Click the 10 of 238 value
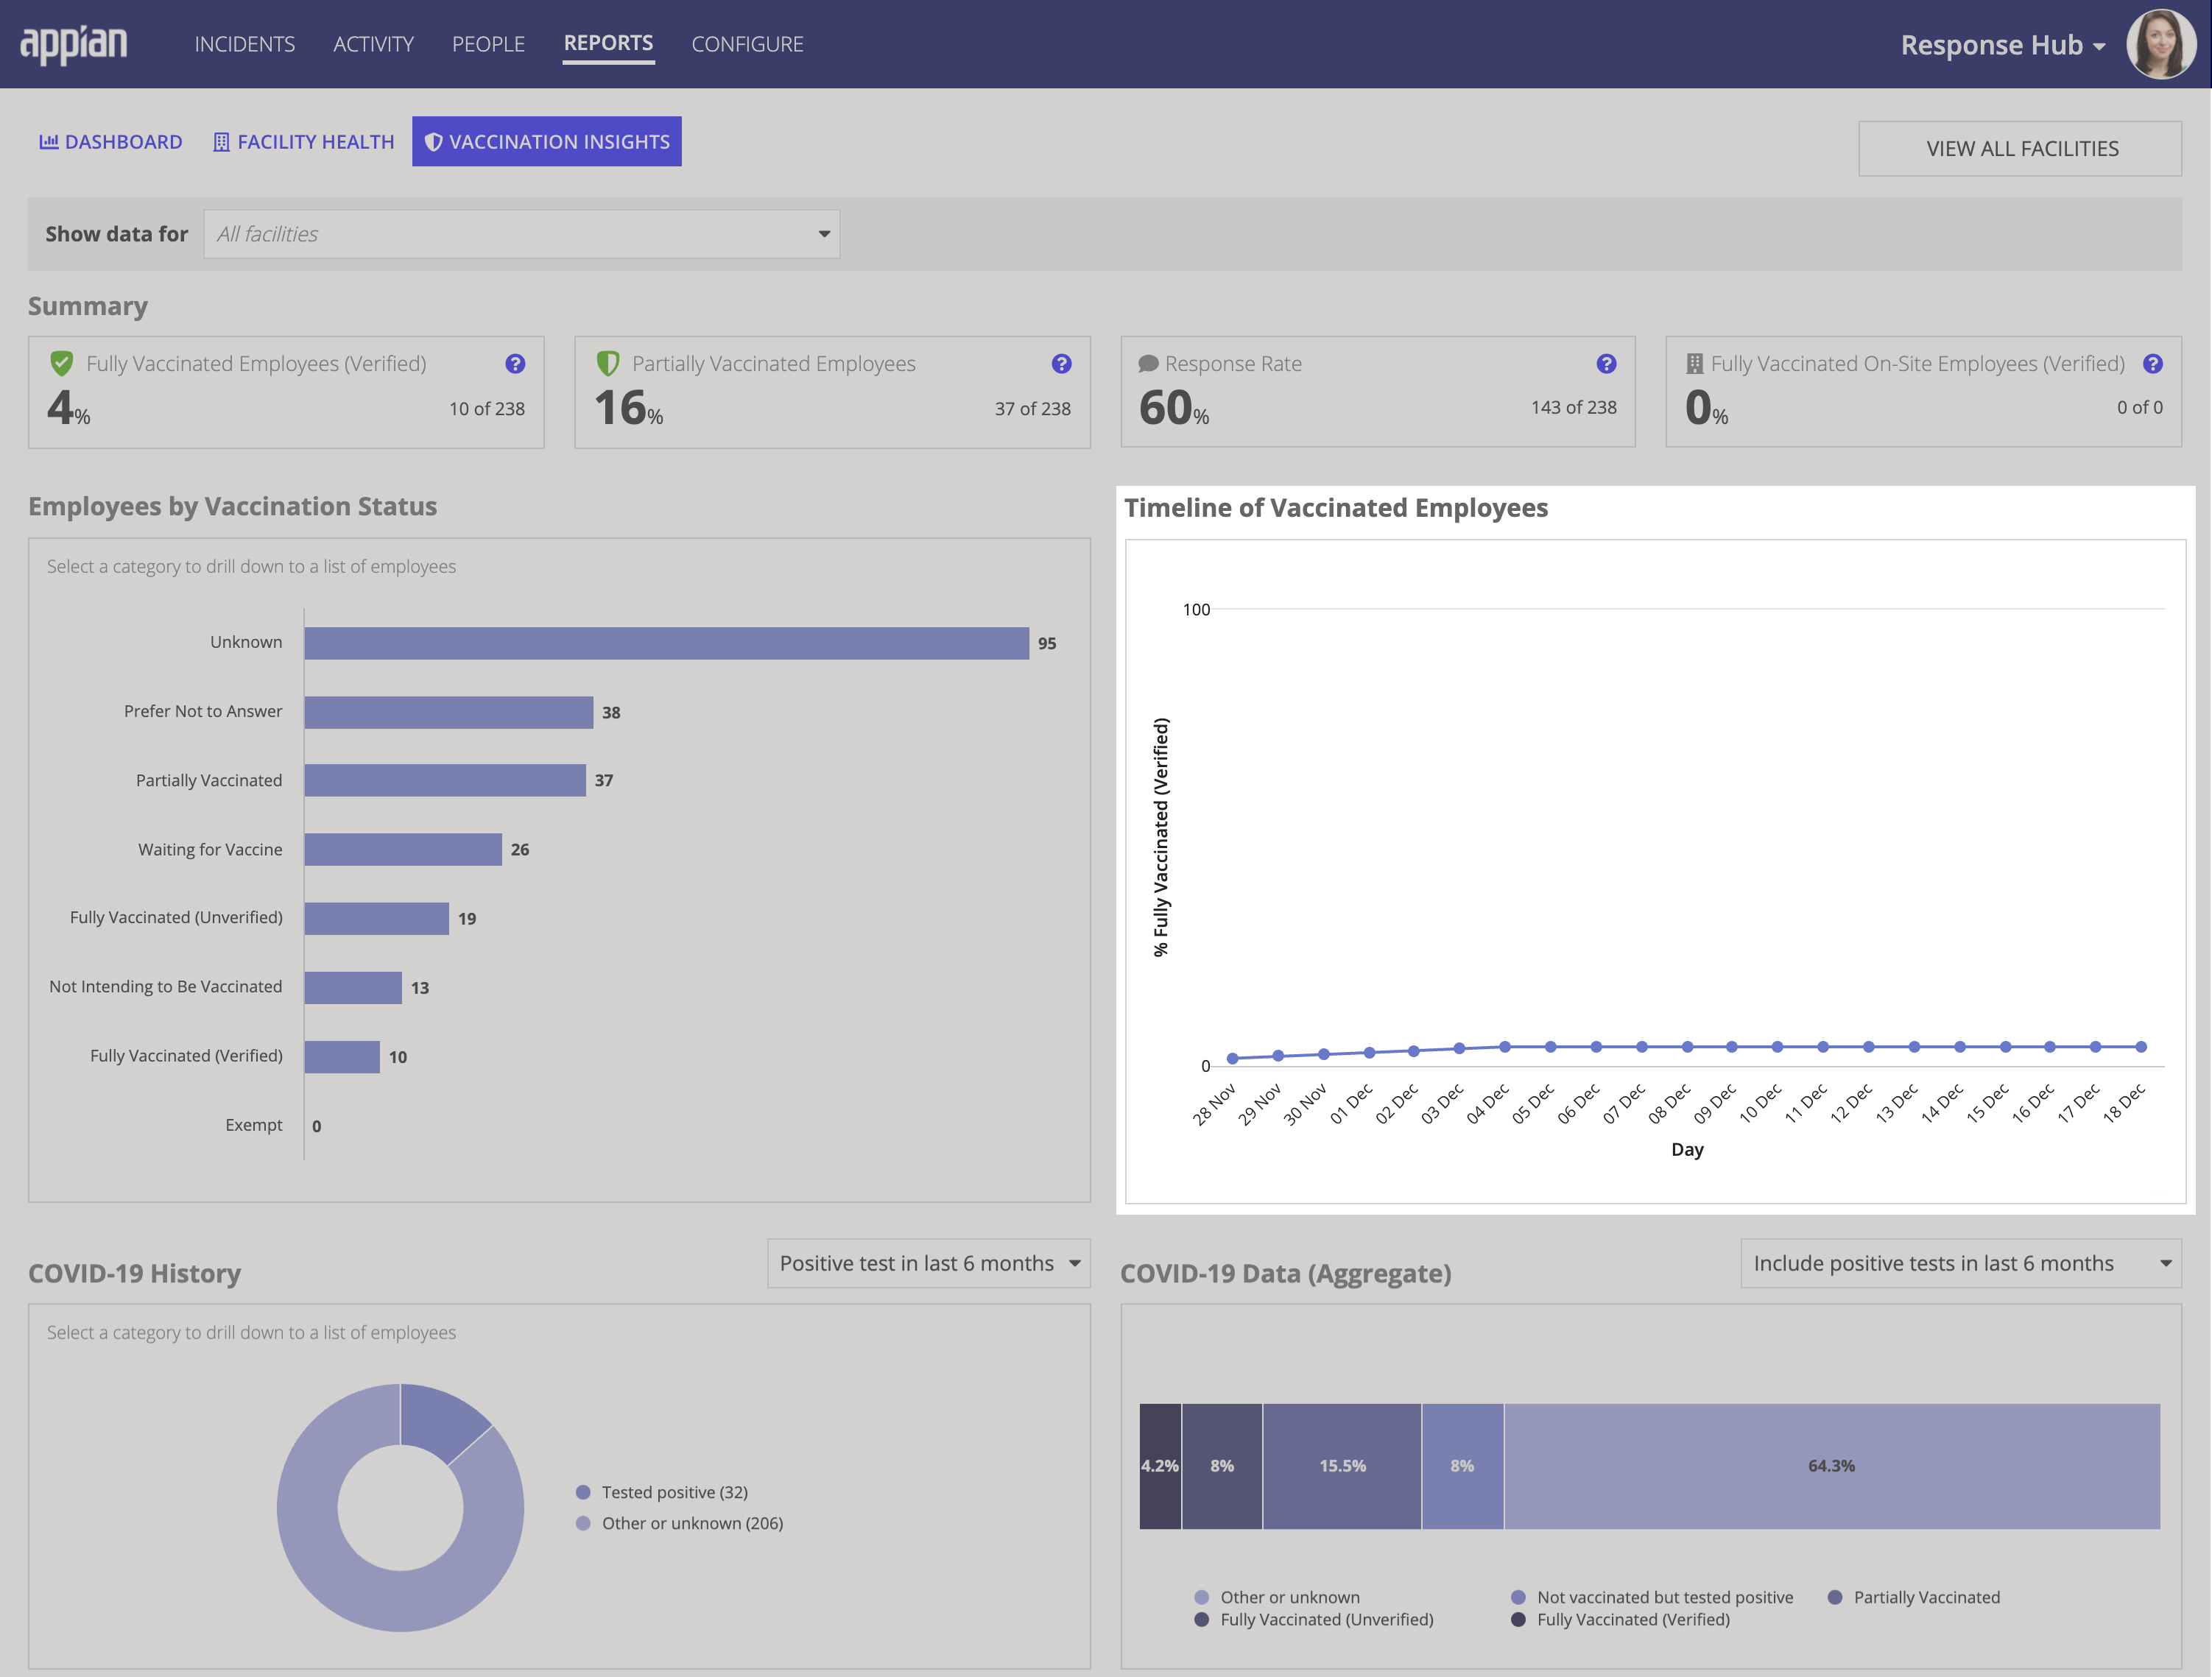 coord(487,409)
